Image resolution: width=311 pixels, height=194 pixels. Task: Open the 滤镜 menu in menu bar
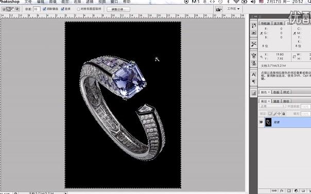coord(90,2)
